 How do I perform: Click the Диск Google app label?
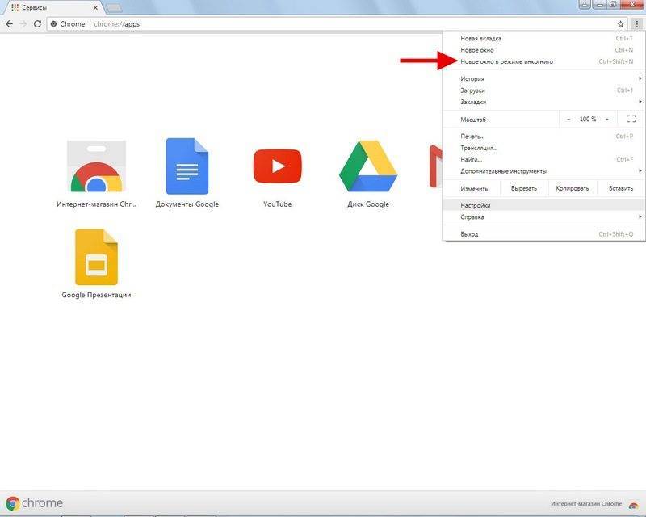coord(368,204)
